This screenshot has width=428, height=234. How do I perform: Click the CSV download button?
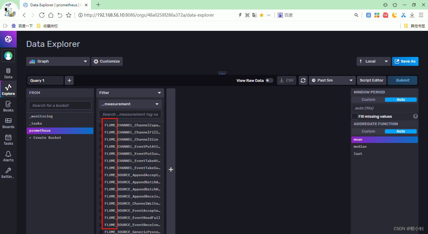pyautogui.click(x=287, y=80)
